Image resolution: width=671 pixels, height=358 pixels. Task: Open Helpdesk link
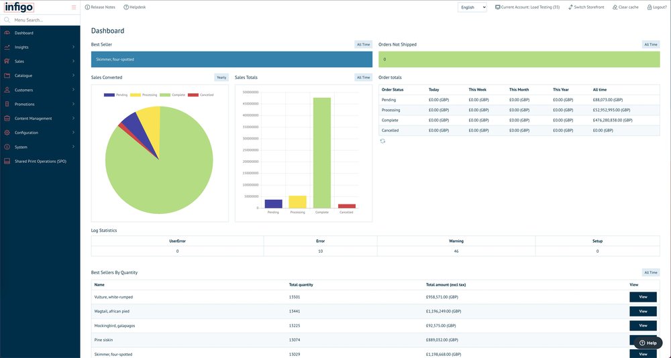(138, 7)
